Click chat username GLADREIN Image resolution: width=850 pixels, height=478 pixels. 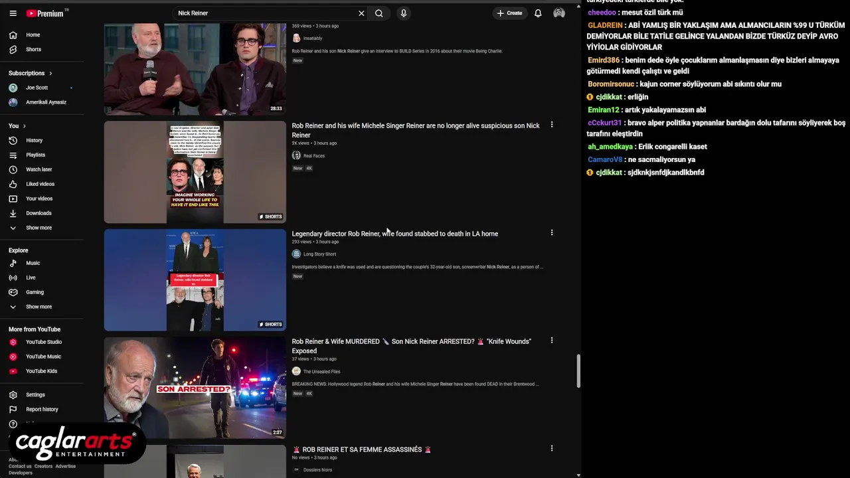coord(605,25)
